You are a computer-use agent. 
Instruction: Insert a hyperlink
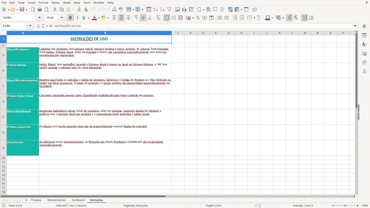tap(208, 10)
